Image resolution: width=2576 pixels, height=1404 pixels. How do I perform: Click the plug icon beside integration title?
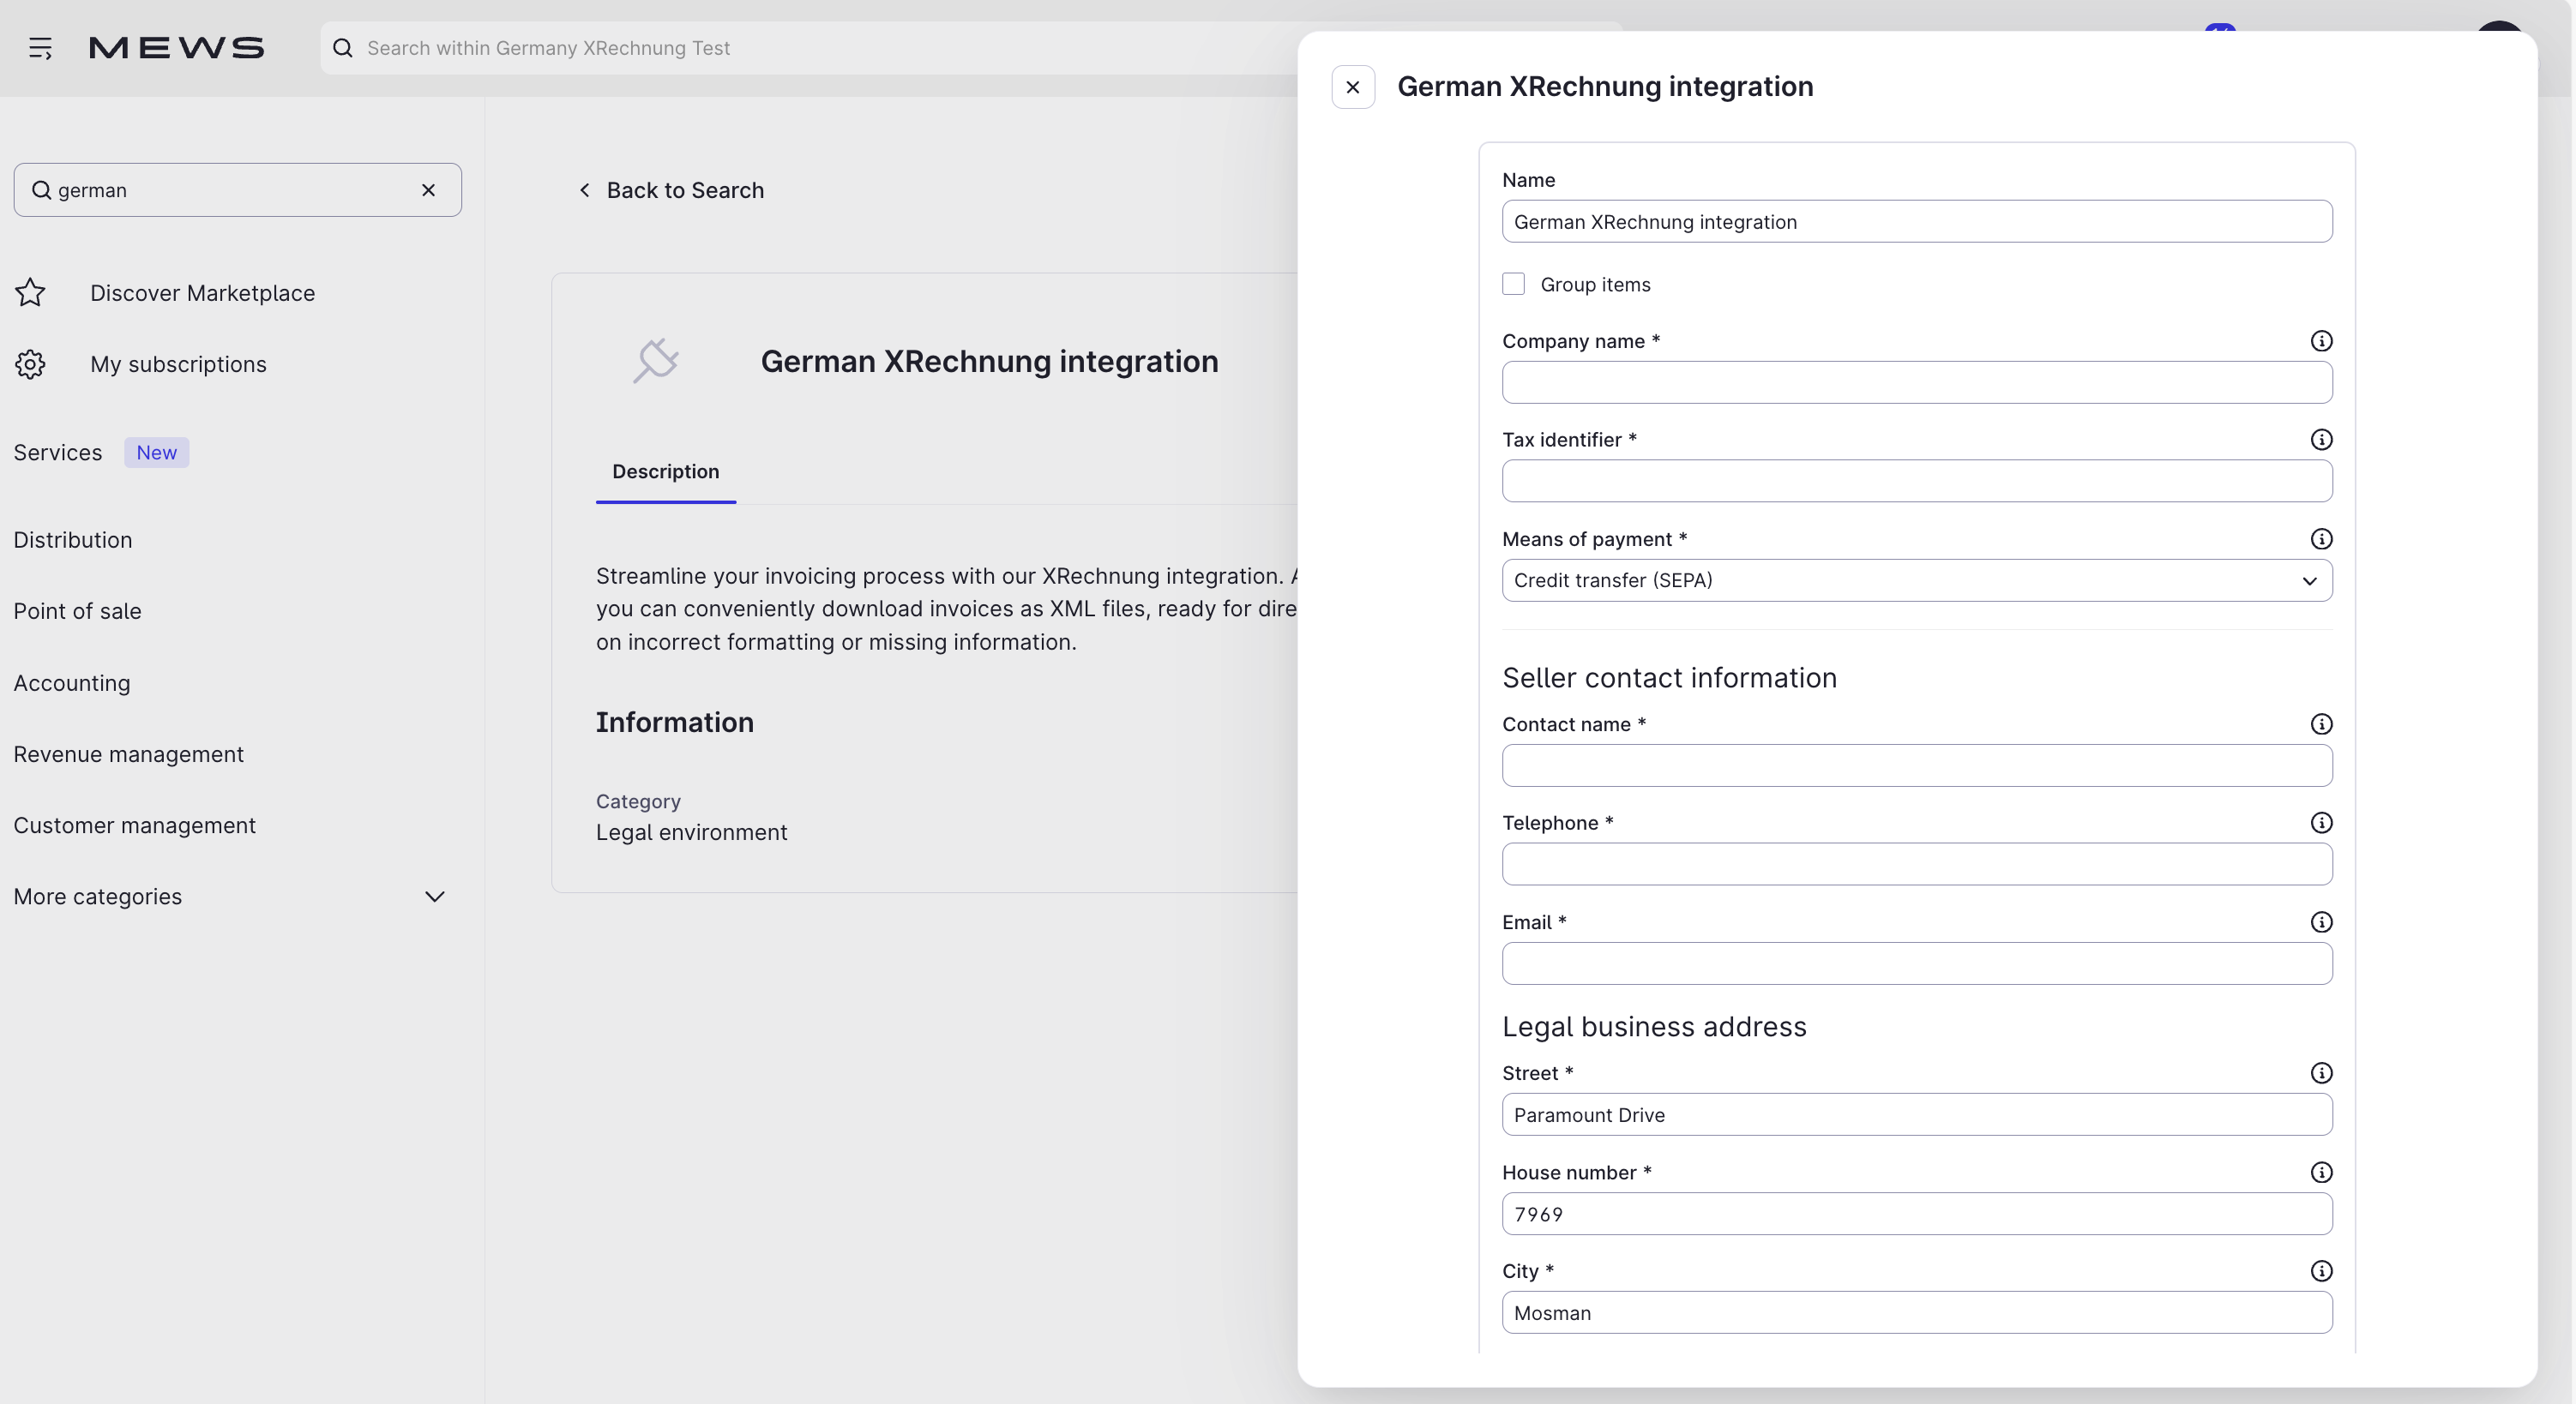tap(656, 361)
